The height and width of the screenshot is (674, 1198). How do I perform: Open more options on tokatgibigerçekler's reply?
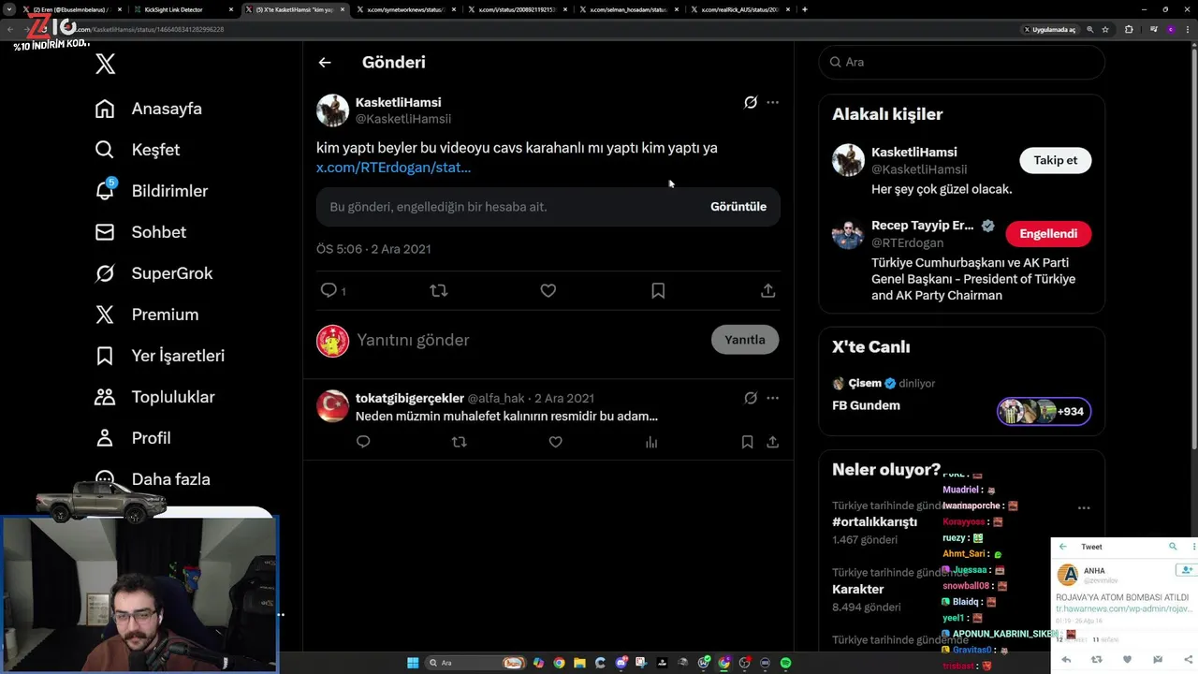click(772, 398)
